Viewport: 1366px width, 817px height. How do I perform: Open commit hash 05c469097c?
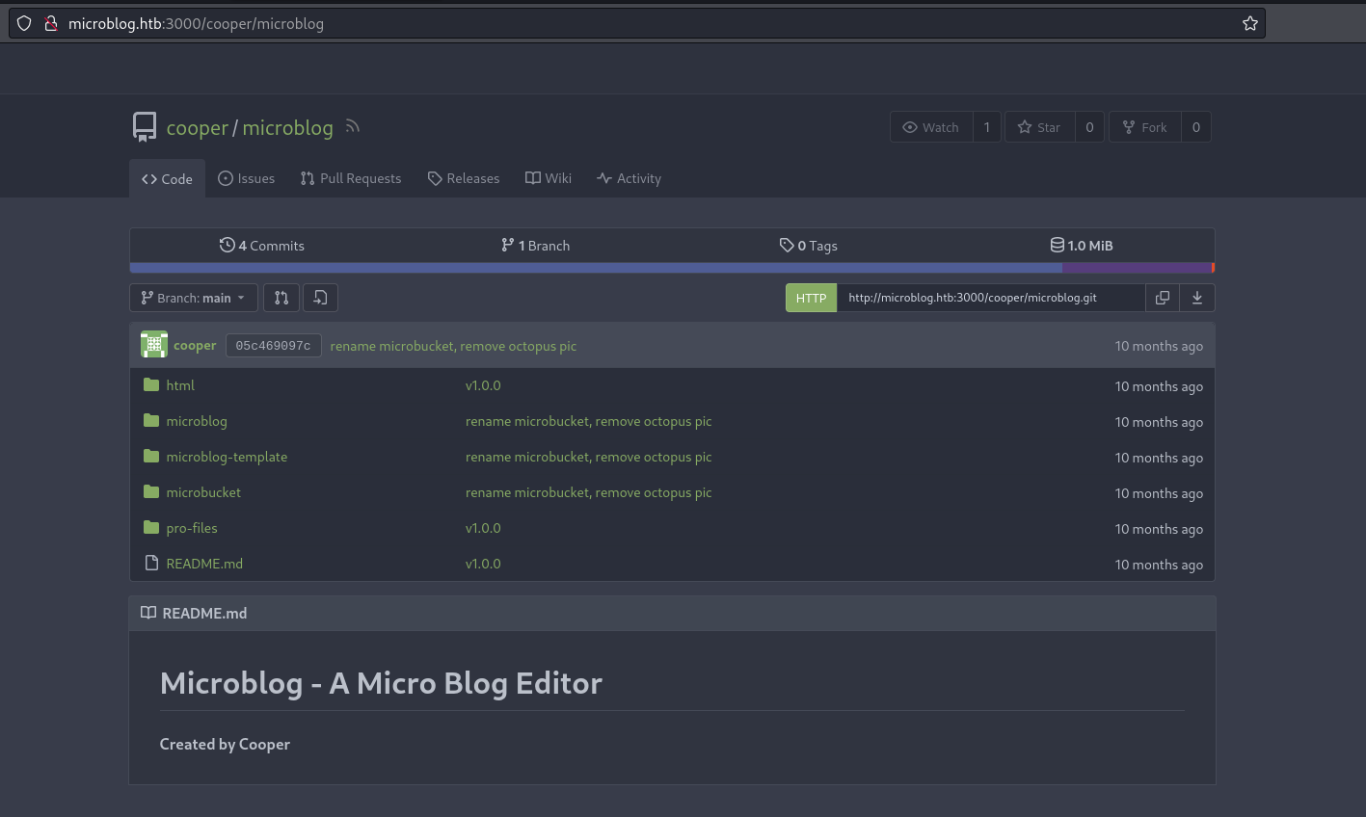273,346
